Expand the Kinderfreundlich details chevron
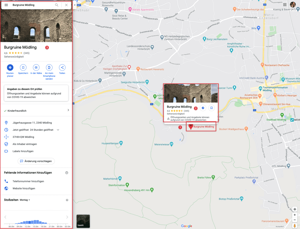300x229 pixels. tap(68, 110)
